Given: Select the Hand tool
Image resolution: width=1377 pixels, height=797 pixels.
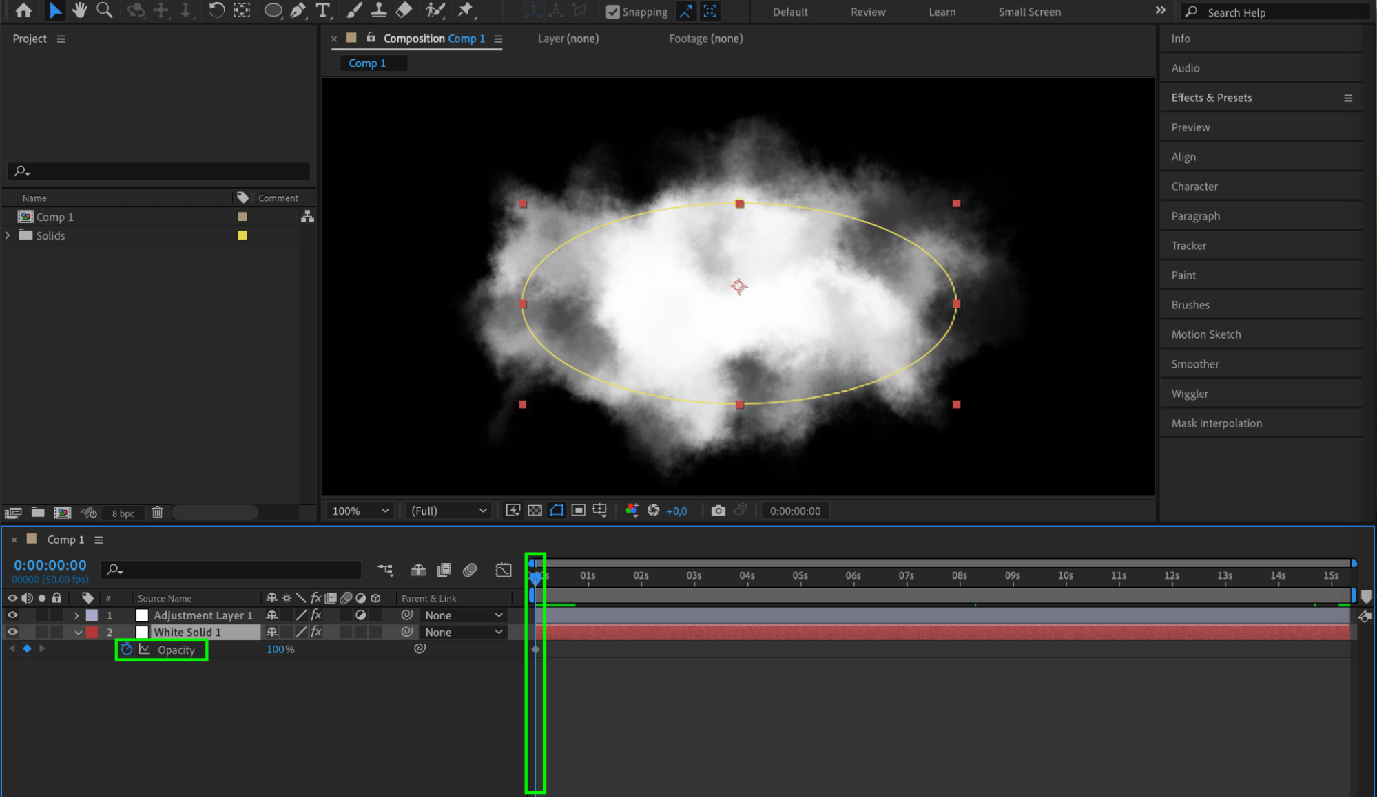Looking at the screenshot, I should pyautogui.click(x=79, y=10).
